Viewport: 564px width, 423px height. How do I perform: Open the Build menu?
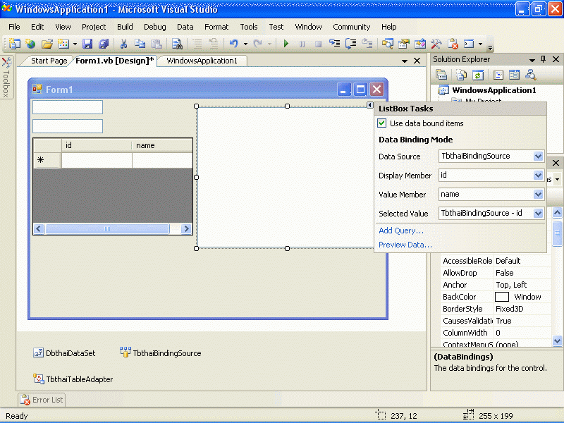(125, 27)
